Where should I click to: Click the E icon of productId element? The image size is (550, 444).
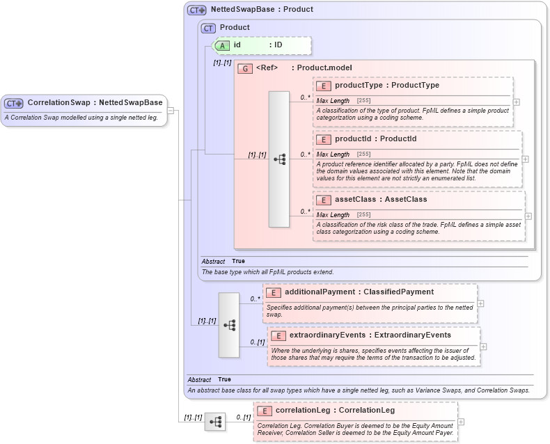tap(324, 140)
